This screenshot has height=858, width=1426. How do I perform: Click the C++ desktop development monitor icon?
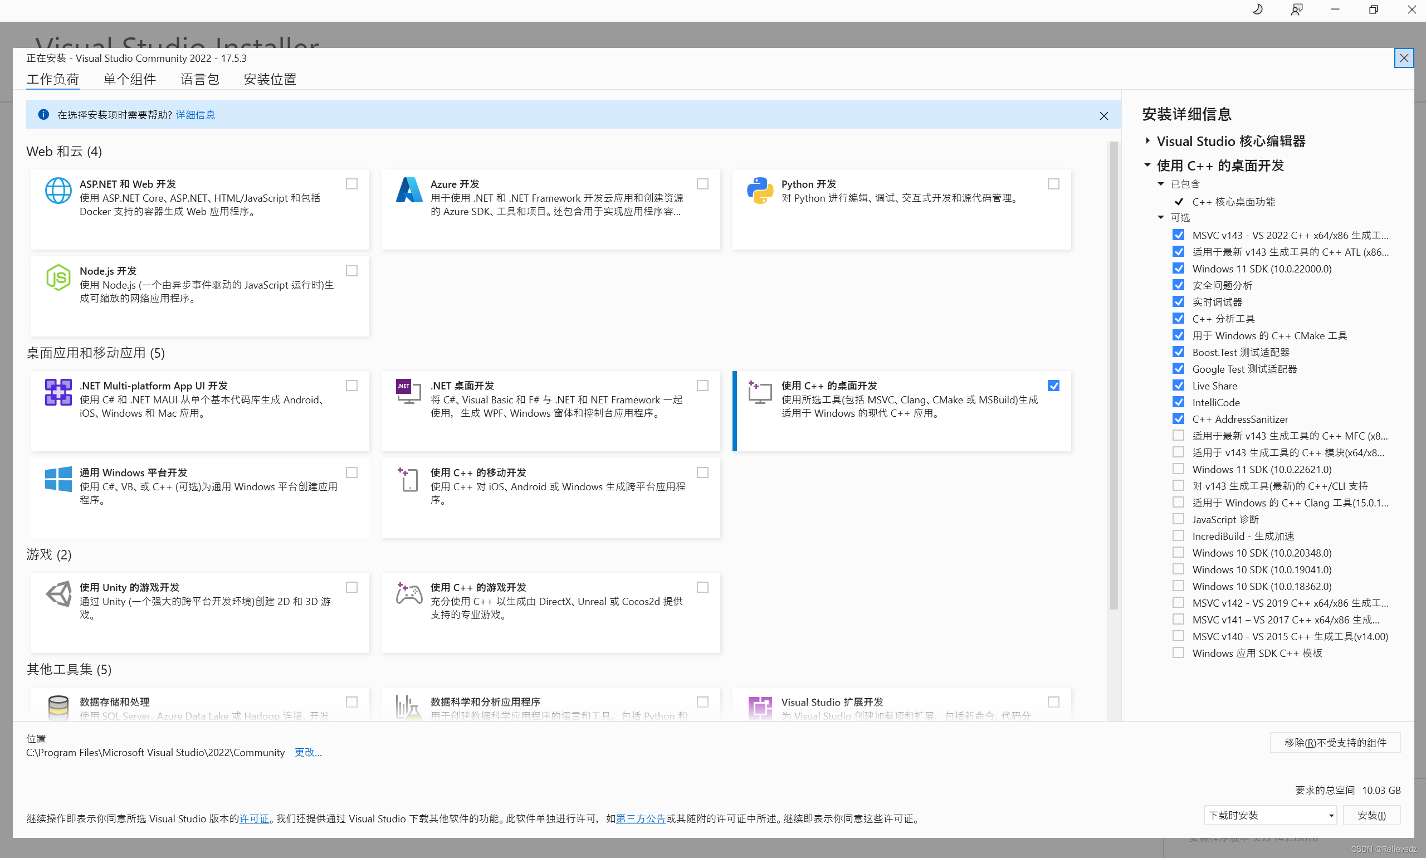coord(760,392)
